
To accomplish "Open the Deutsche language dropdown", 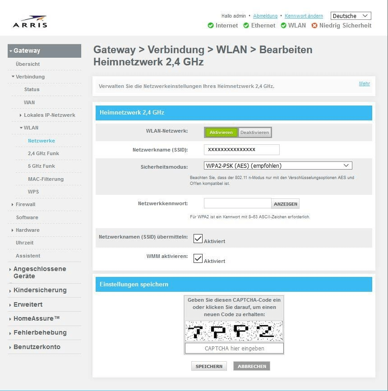I will pyautogui.click(x=351, y=16).
